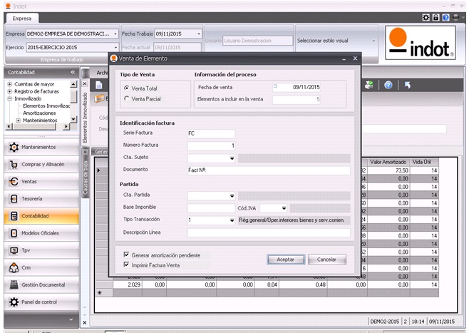This screenshot has height=333, width=469.
Task: Expand the Cta. Partida dropdown
Action: (232, 195)
